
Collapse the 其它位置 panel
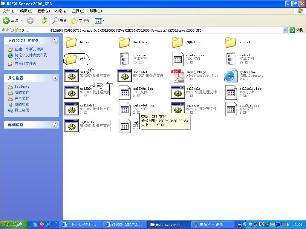pyautogui.click(x=55, y=78)
